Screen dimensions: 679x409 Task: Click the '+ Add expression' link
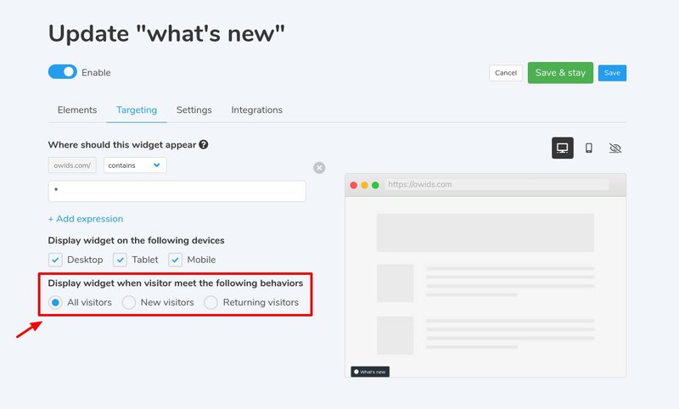[x=86, y=219]
